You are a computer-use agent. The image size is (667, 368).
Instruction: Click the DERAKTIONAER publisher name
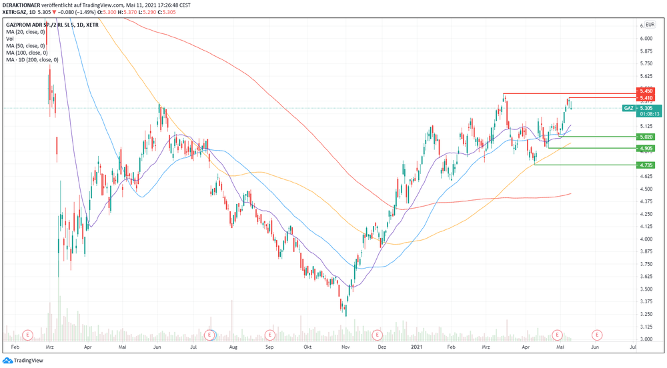21,5
